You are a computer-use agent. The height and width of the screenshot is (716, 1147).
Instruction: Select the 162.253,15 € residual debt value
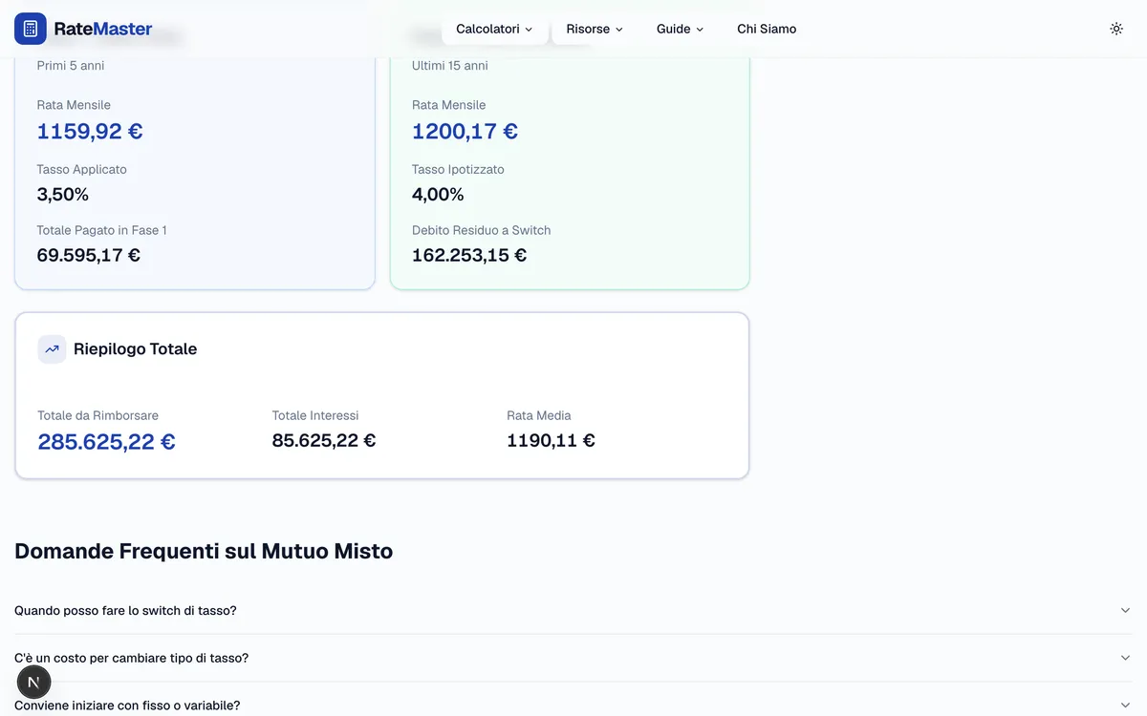pyautogui.click(x=469, y=255)
